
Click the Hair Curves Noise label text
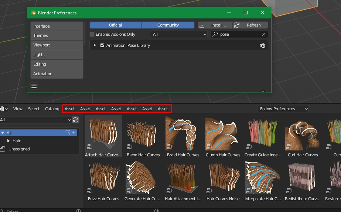click(223, 199)
